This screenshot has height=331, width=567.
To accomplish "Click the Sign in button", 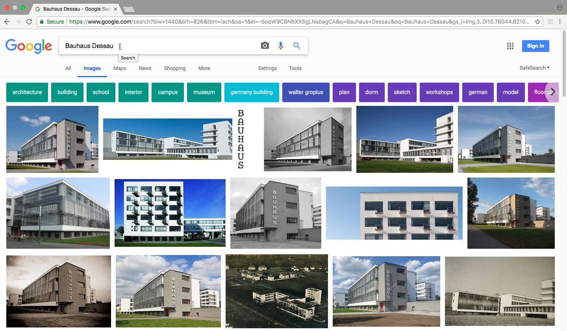I will click(535, 46).
